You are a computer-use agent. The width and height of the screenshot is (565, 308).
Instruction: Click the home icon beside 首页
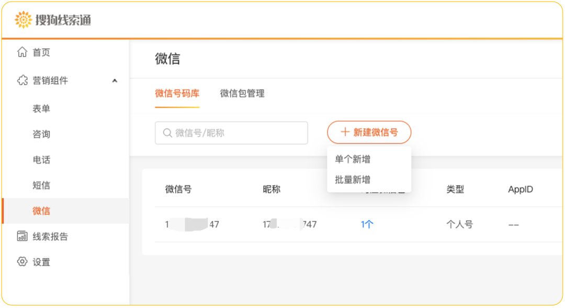(x=22, y=52)
